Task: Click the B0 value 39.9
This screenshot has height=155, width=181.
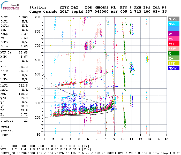Action: tap(24, 111)
